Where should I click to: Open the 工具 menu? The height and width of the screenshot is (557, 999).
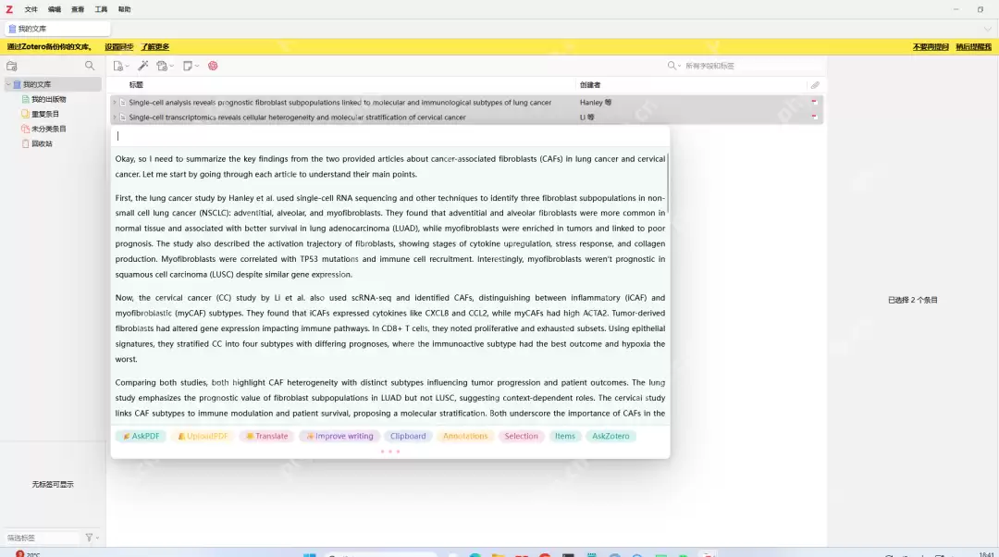pos(101,9)
